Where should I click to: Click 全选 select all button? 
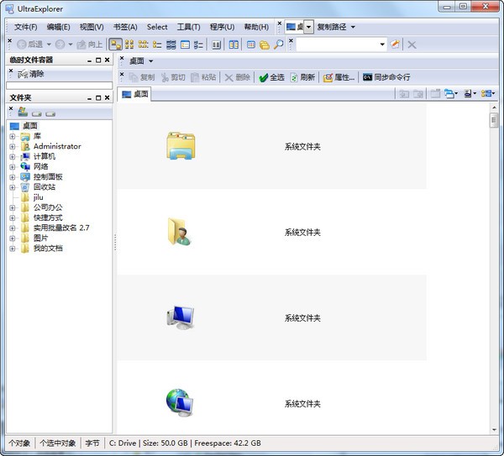coord(272,77)
